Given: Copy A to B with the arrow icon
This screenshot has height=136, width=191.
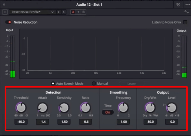Looking at the screenshot, I should point(78,12).
